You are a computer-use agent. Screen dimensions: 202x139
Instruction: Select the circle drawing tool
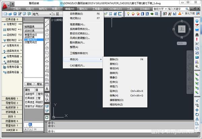(47, 48)
